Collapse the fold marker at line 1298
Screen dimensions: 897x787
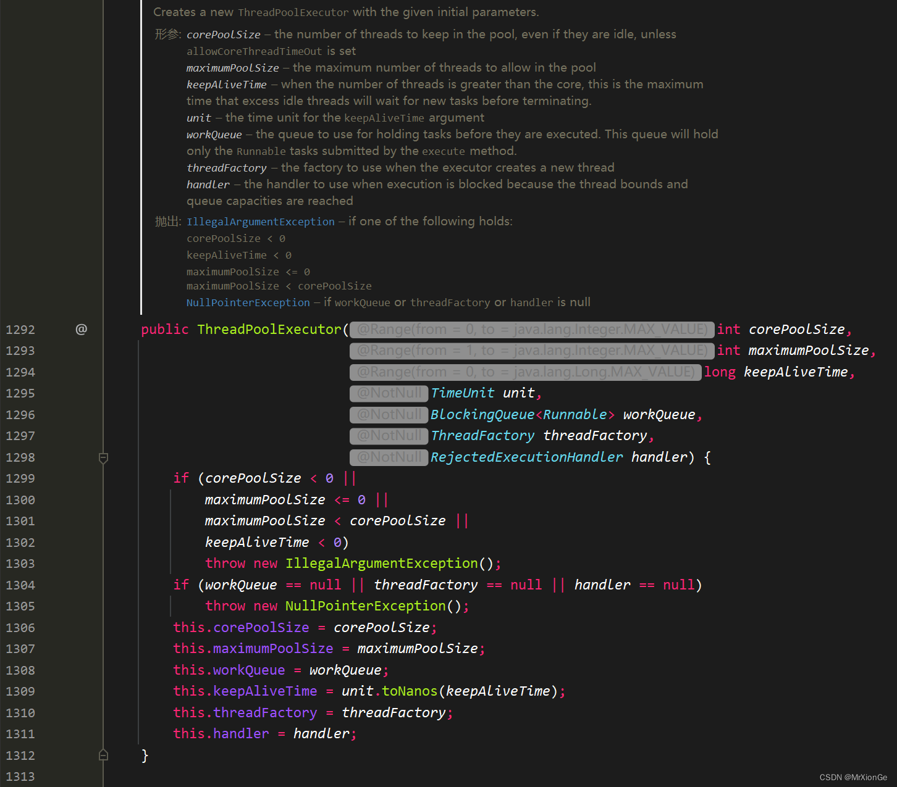point(103,457)
